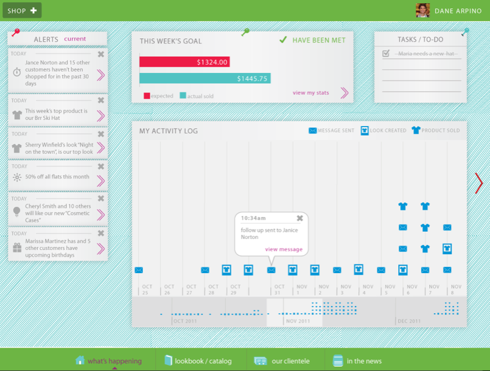Dismiss the Jance Norton alert
The image size is (490, 371).
[x=101, y=54]
